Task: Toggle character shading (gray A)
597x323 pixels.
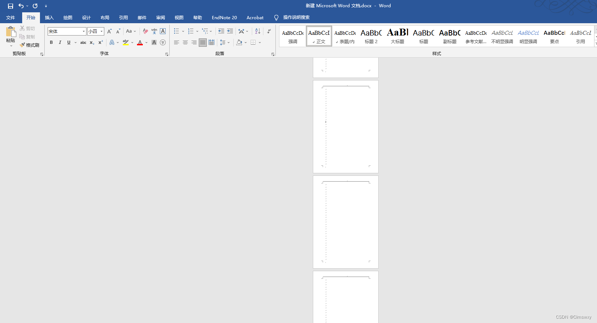Action: point(154,42)
